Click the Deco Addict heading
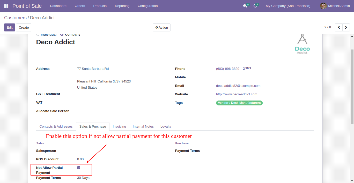354x183 pixels. click(x=56, y=42)
